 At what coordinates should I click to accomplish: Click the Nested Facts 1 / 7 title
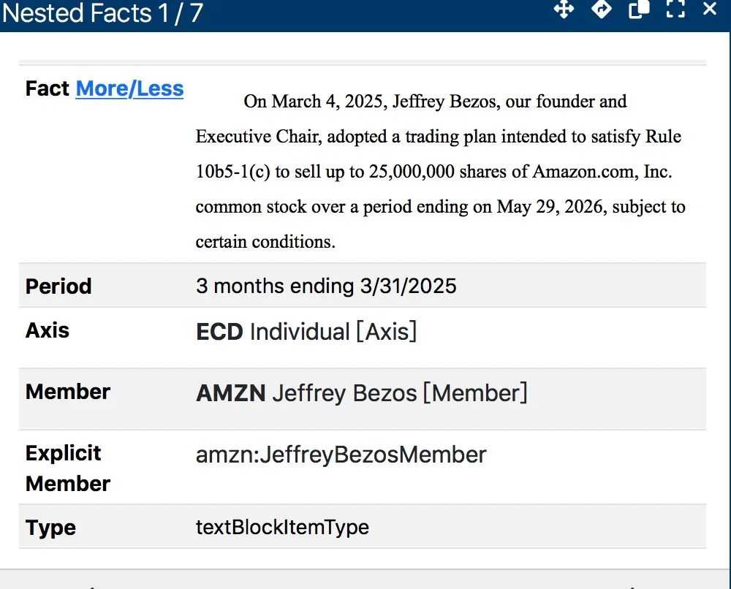[102, 13]
